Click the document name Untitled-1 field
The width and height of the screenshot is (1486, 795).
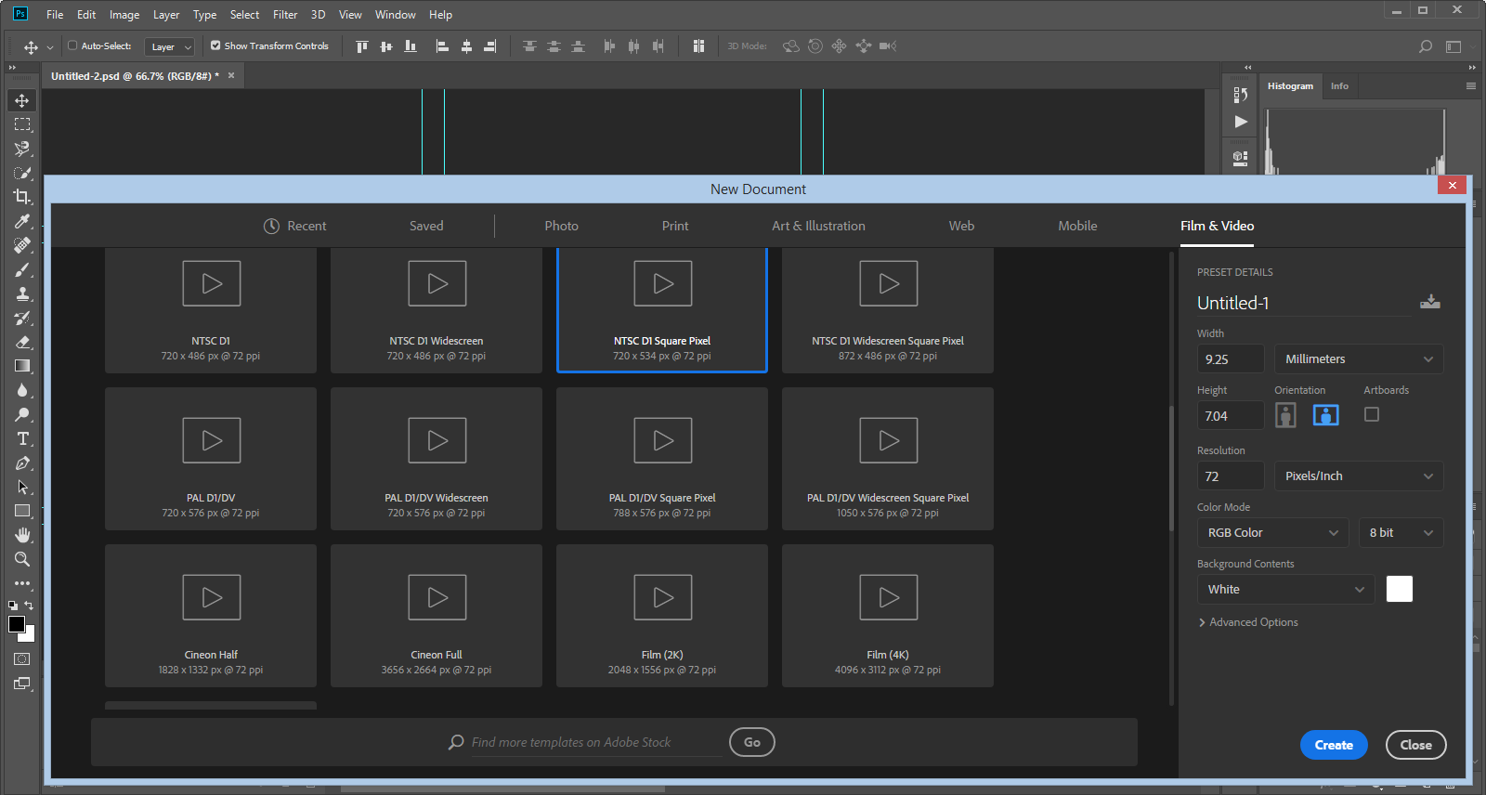tap(1303, 303)
